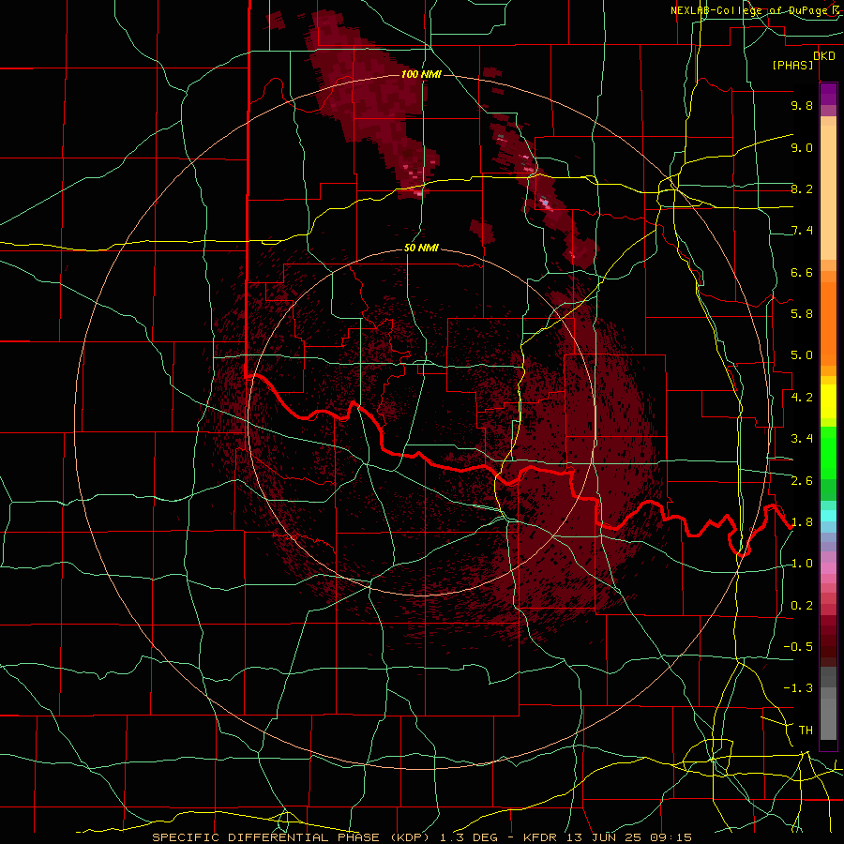Select the 2.6 legend value
This screenshot has width=844, height=844.
click(802, 481)
